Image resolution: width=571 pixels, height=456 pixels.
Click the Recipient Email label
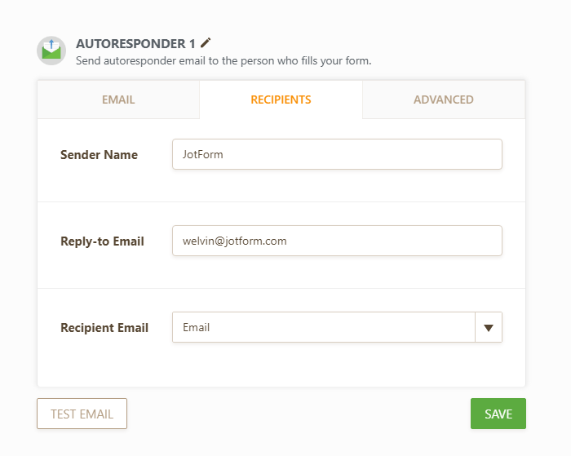(104, 328)
